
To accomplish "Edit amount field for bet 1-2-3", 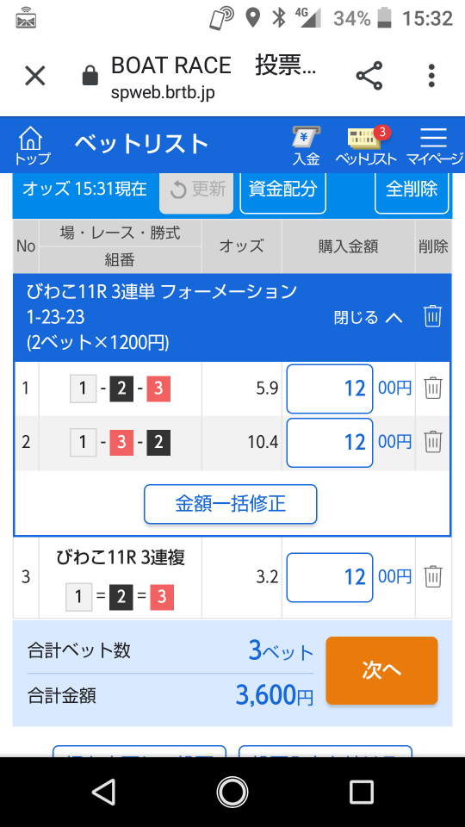I will point(330,389).
